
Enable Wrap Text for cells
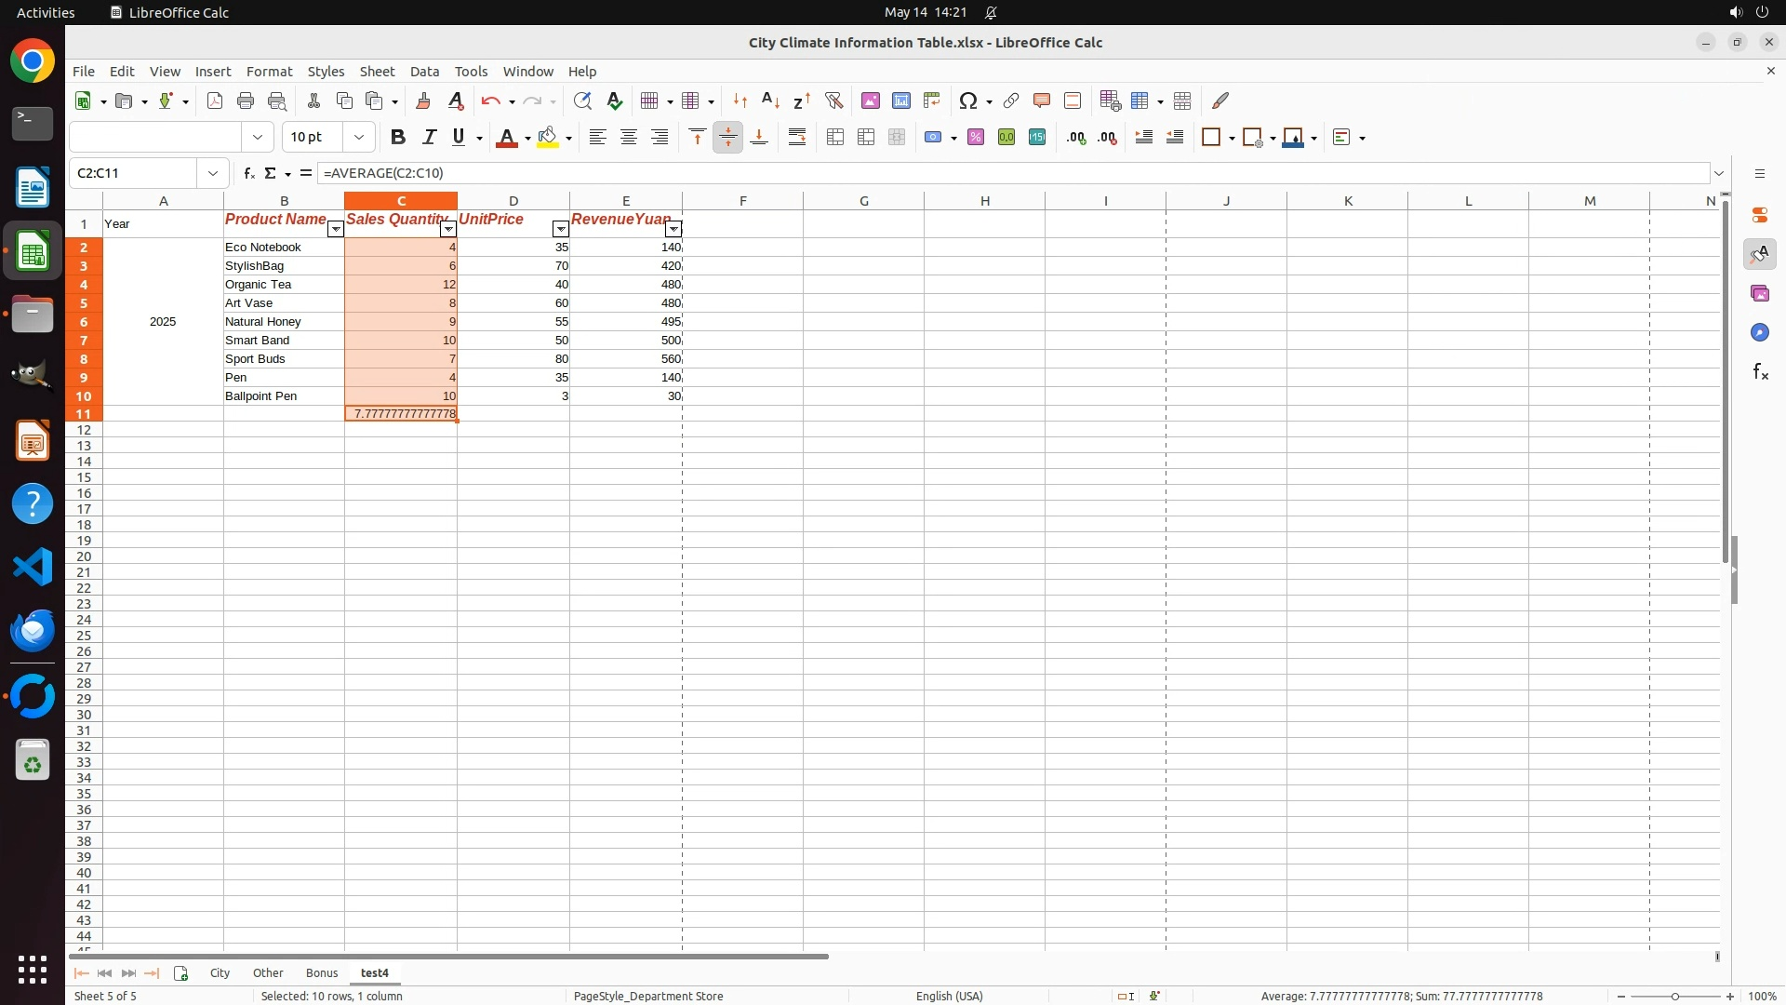[797, 138]
